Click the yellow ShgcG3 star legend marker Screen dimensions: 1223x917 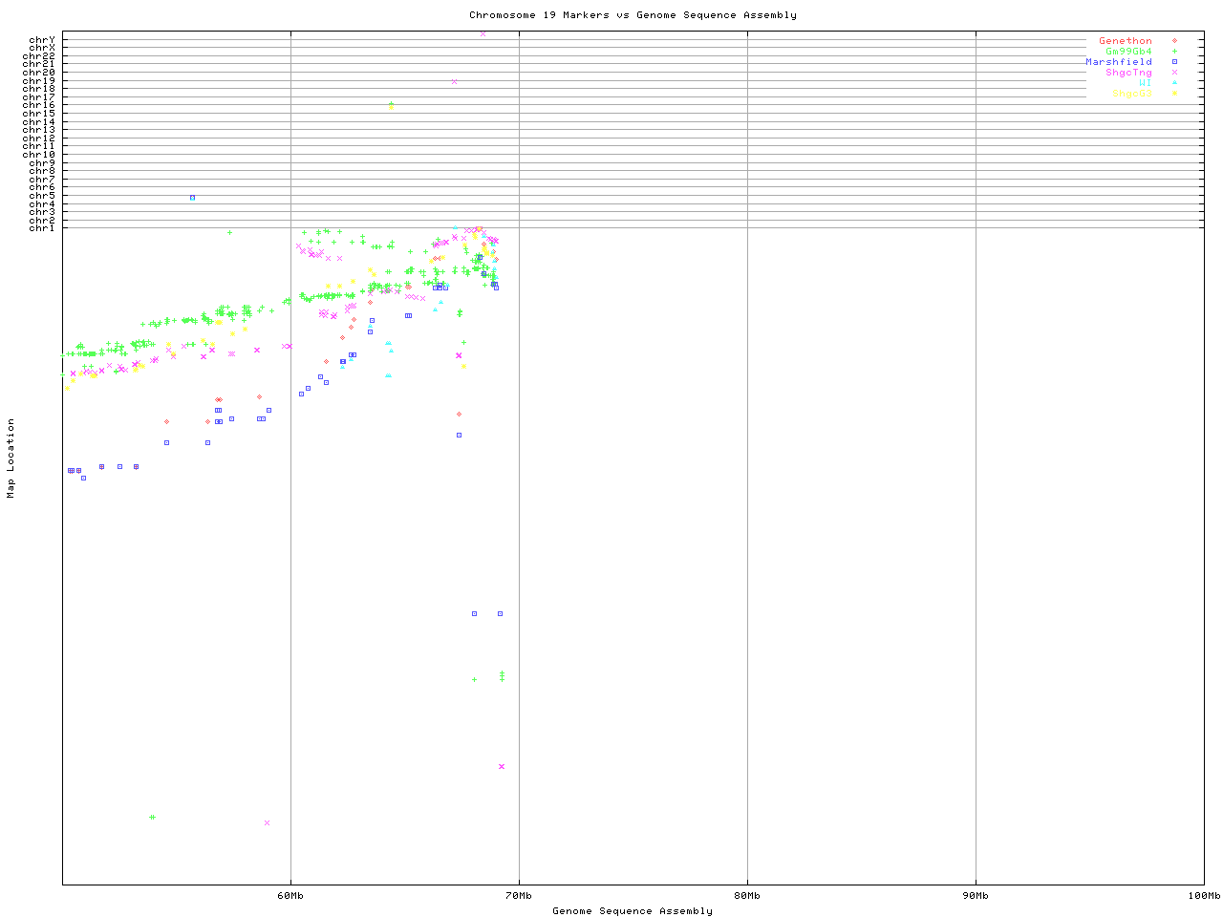[1174, 94]
